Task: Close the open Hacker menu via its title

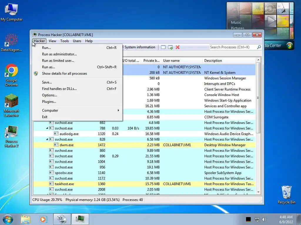Action: pyautogui.click(x=39, y=41)
